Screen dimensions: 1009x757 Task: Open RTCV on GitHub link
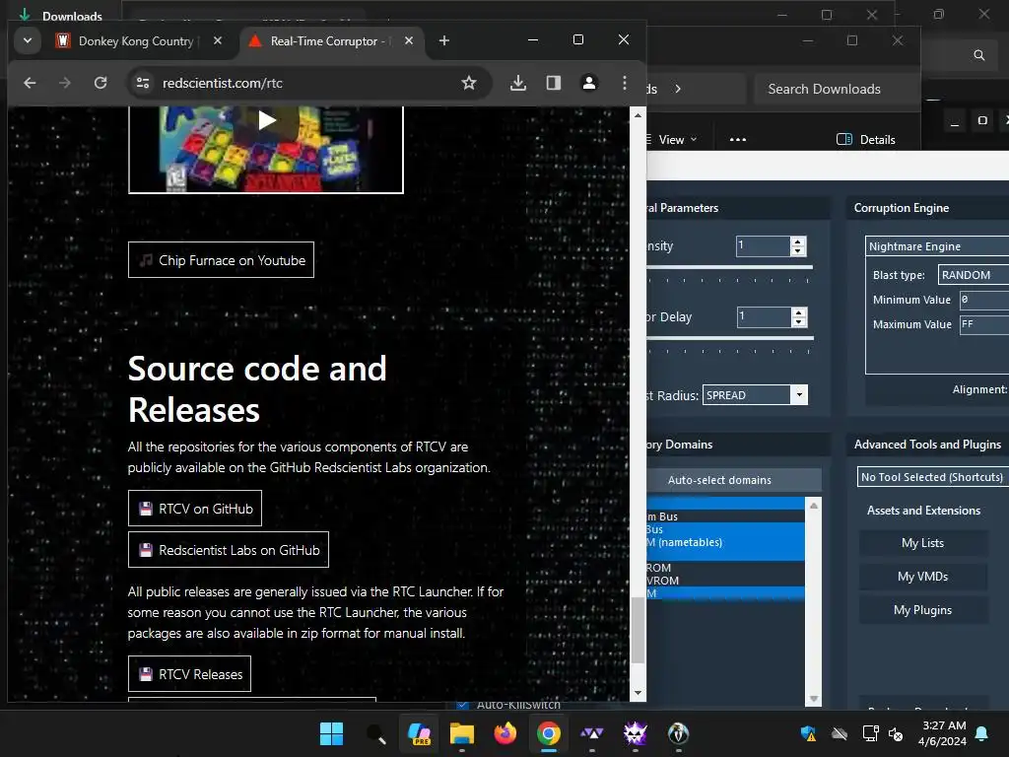point(195,509)
